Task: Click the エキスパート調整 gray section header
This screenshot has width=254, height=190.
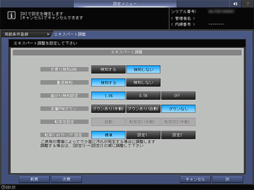Action: click(x=127, y=52)
